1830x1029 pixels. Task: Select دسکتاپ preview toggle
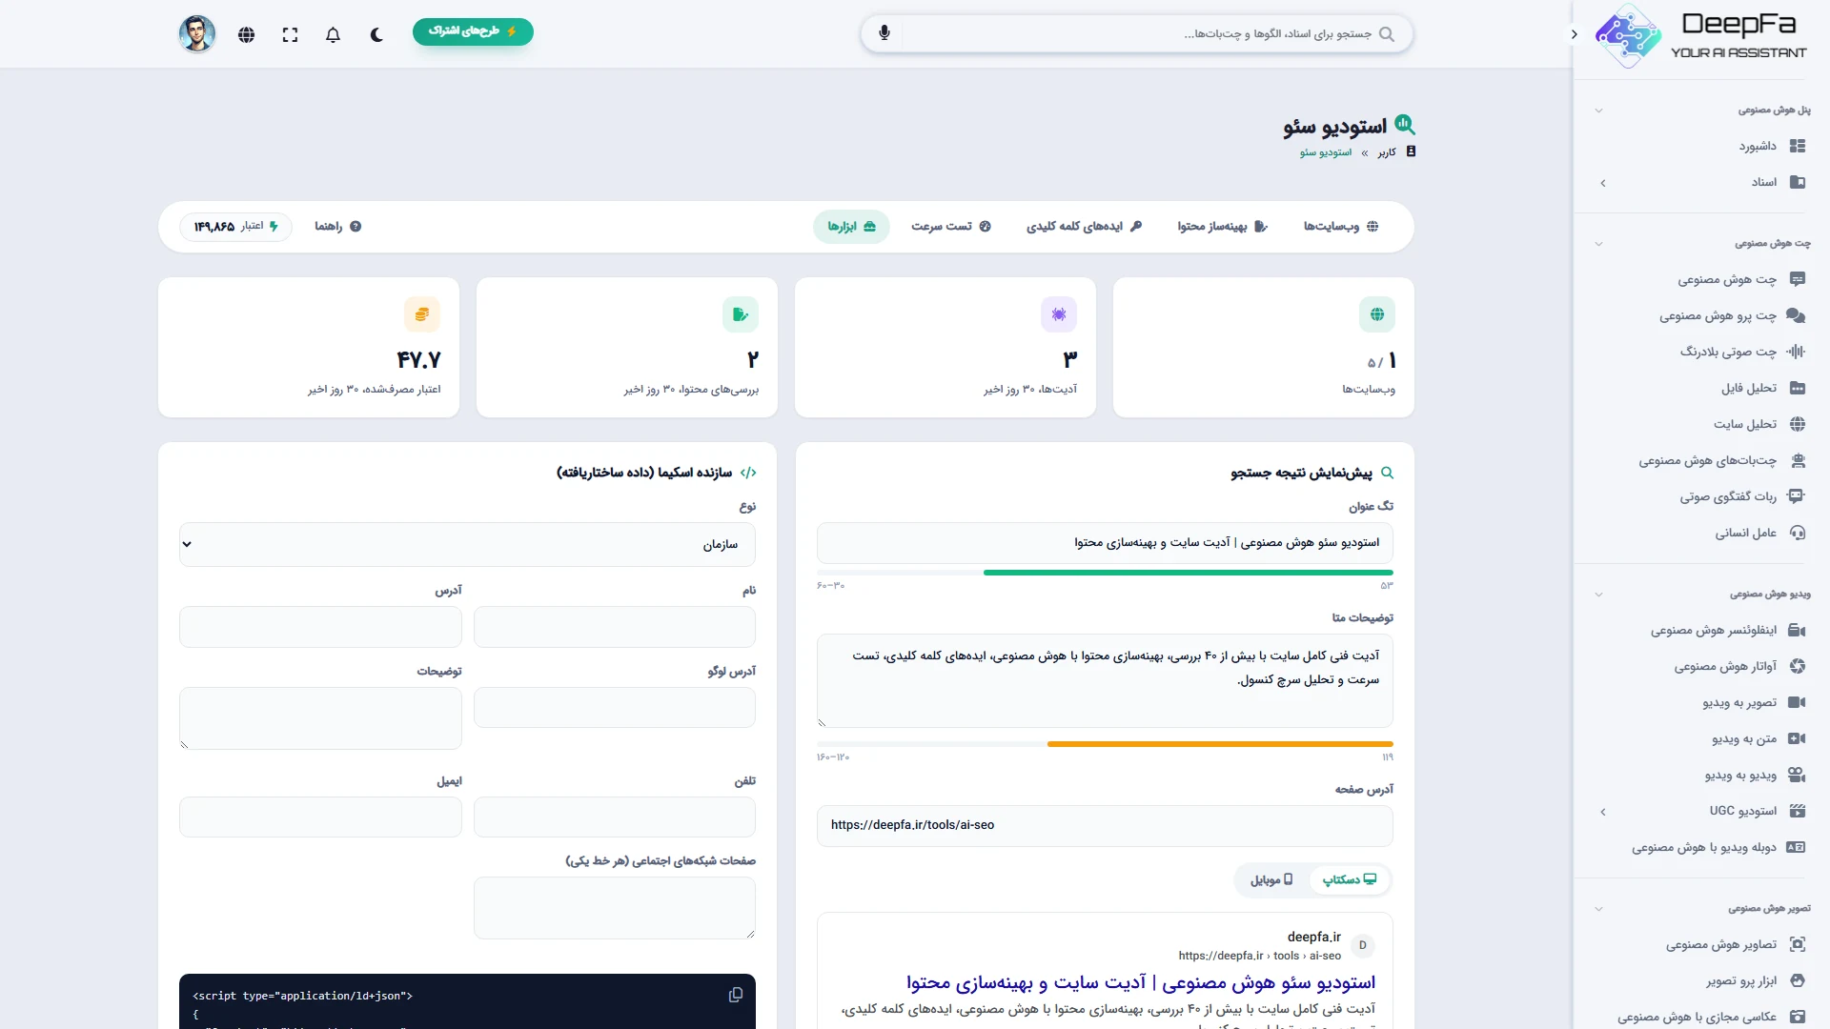[1350, 880]
